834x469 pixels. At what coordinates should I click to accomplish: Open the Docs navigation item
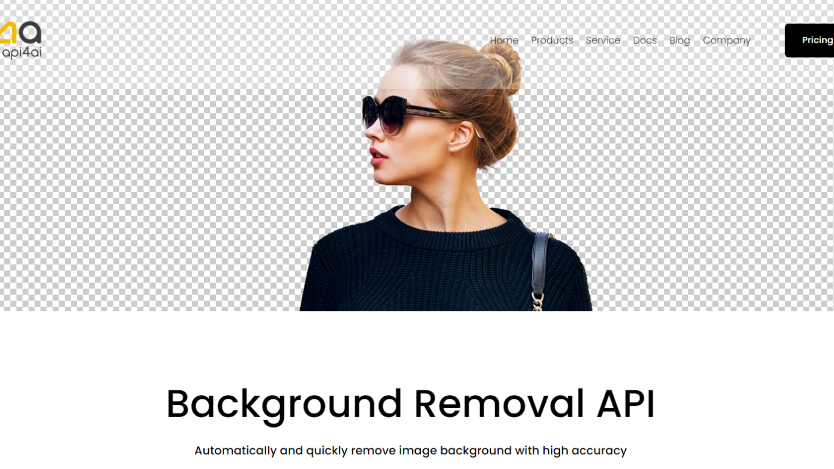(x=645, y=40)
